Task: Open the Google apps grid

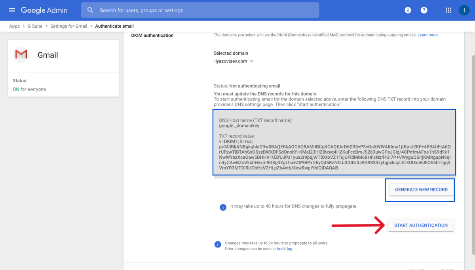Action: coord(448,10)
